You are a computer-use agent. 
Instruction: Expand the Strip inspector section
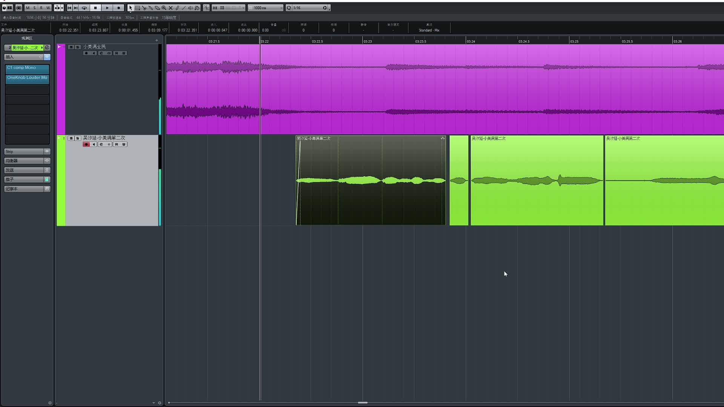(x=23, y=151)
